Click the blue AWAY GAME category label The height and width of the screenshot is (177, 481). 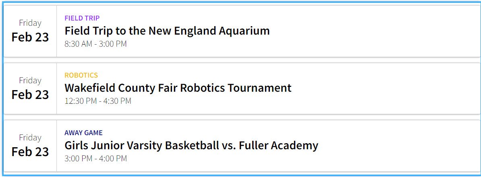click(x=83, y=133)
